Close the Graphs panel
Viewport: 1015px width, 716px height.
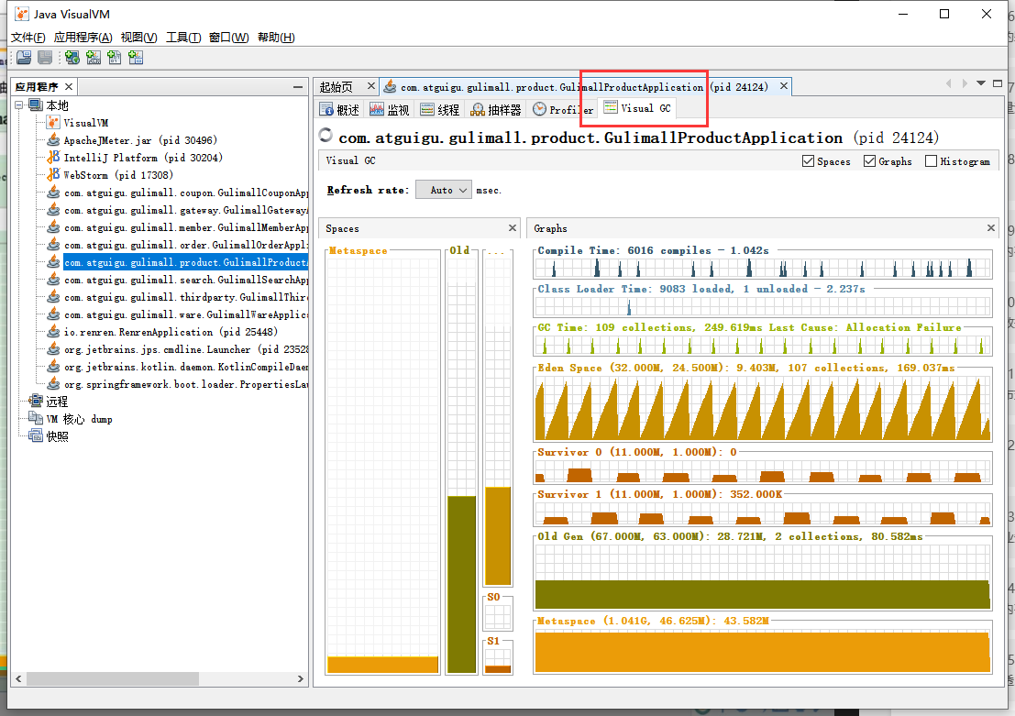click(990, 228)
